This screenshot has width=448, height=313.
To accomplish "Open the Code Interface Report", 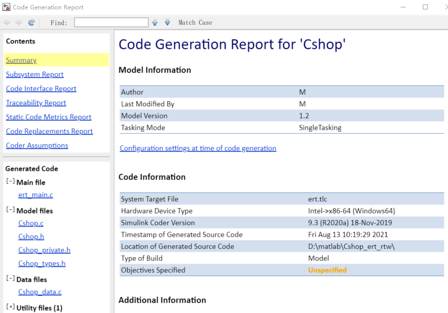I will pos(41,88).
